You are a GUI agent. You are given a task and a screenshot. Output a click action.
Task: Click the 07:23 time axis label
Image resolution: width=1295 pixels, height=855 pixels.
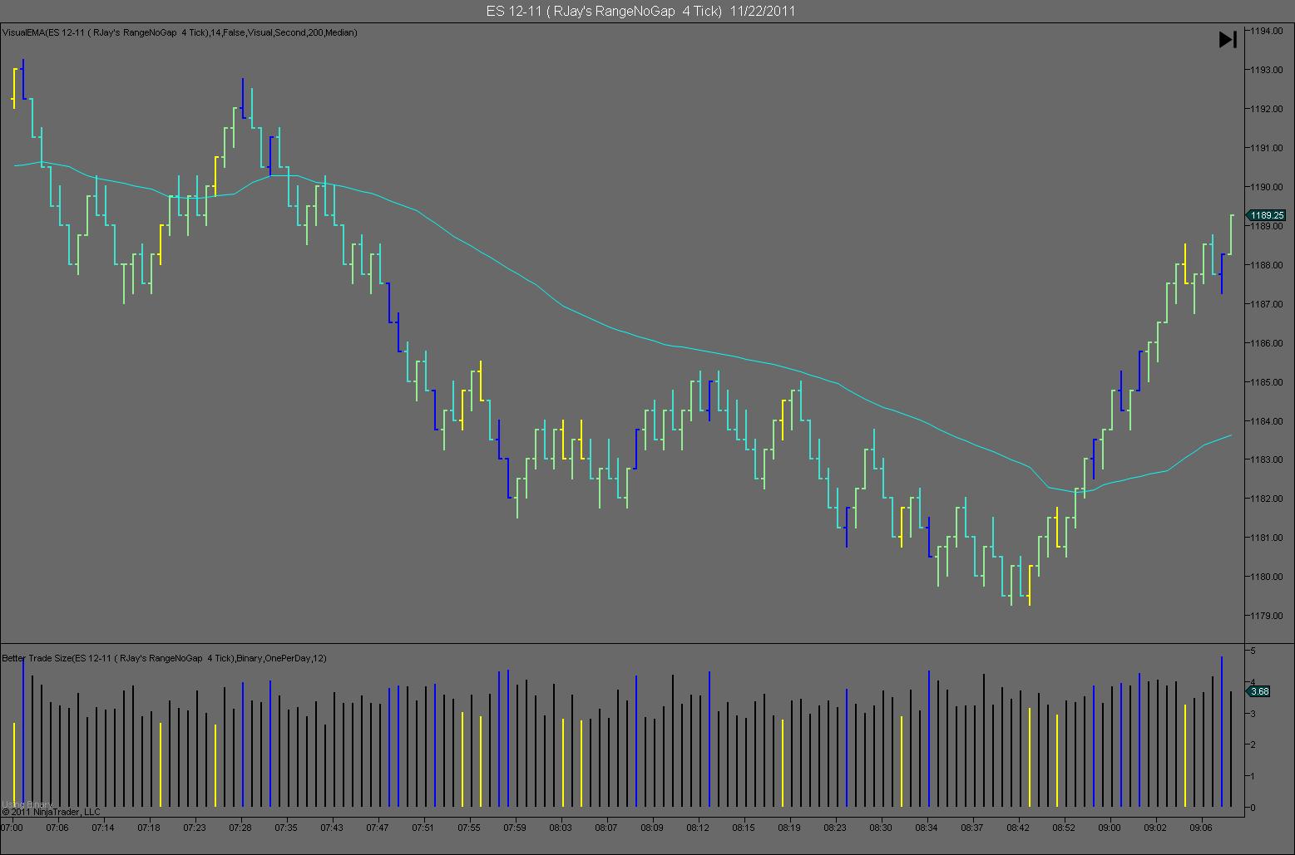tap(195, 828)
